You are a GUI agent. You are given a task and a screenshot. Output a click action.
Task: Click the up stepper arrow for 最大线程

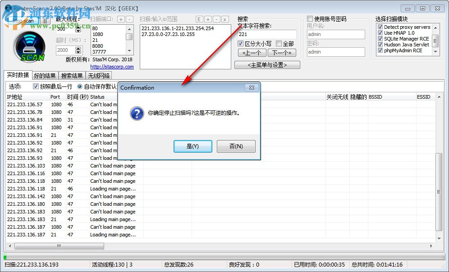point(78,26)
